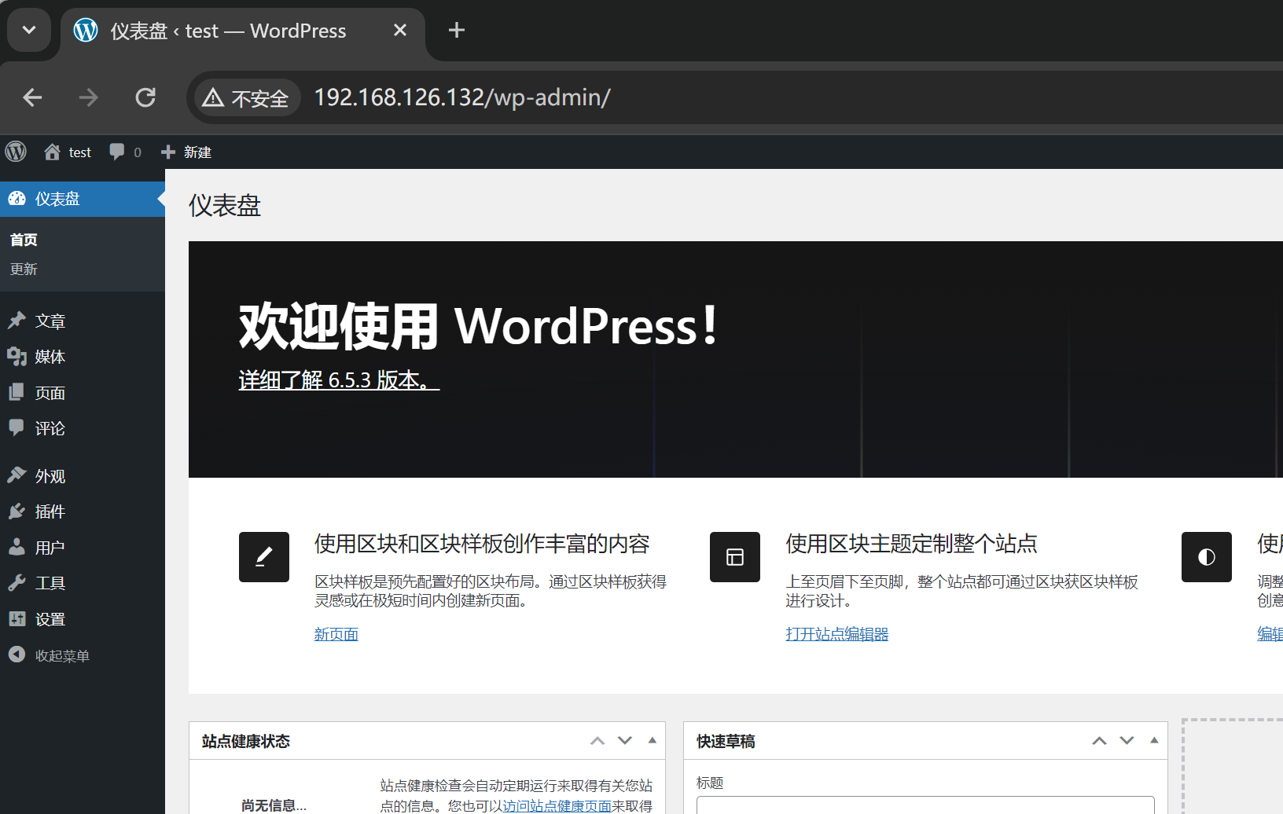1283x814 pixels.
Task: Click the layout icon for block themes
Action: [x=734, y=557]
